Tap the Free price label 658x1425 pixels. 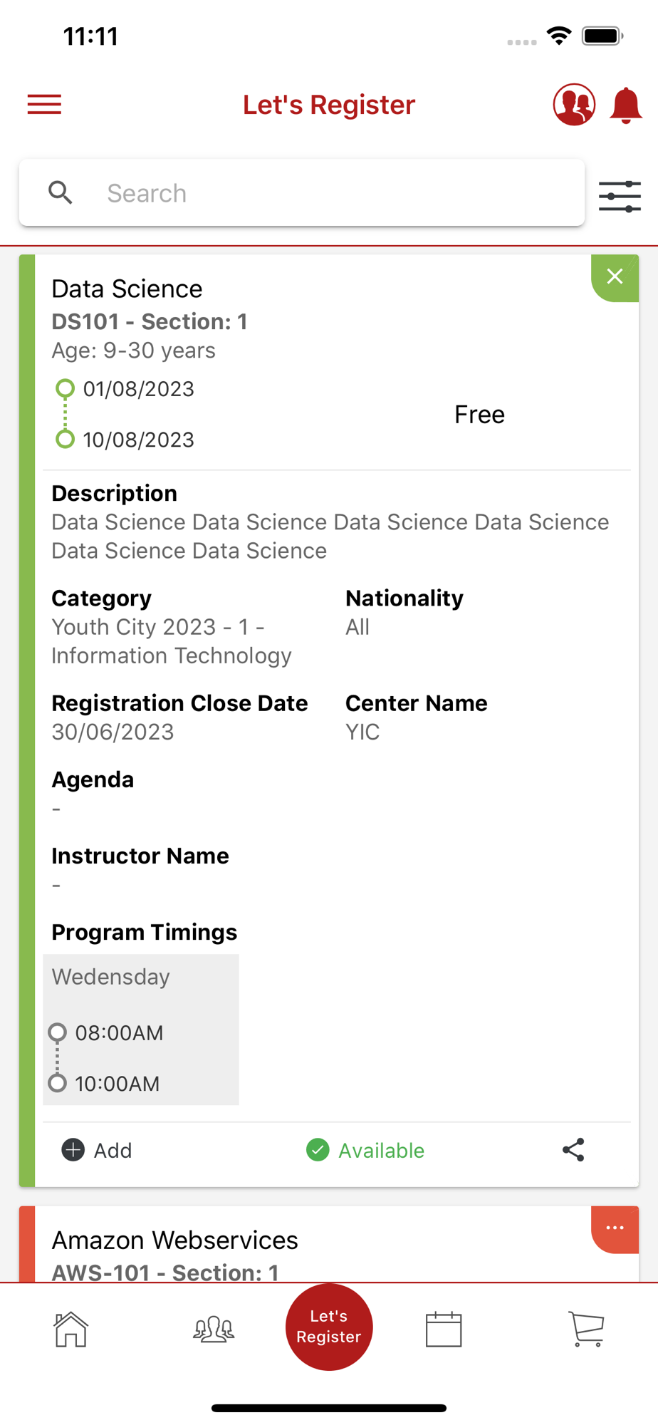tap(479, 415)
